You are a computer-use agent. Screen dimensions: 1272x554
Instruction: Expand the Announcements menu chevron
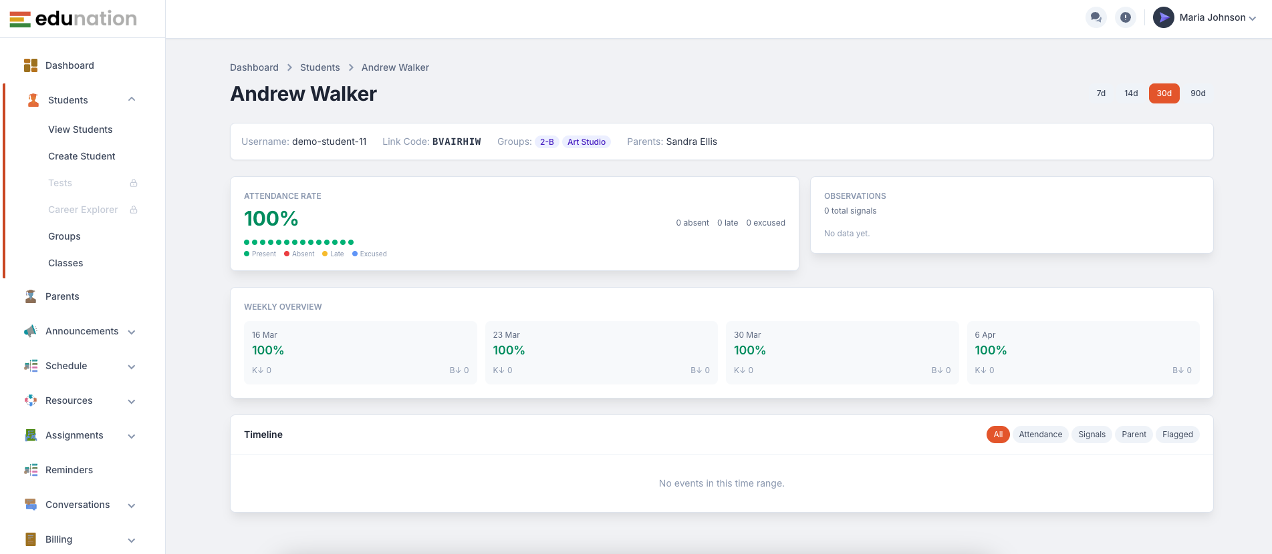(132, 332)
